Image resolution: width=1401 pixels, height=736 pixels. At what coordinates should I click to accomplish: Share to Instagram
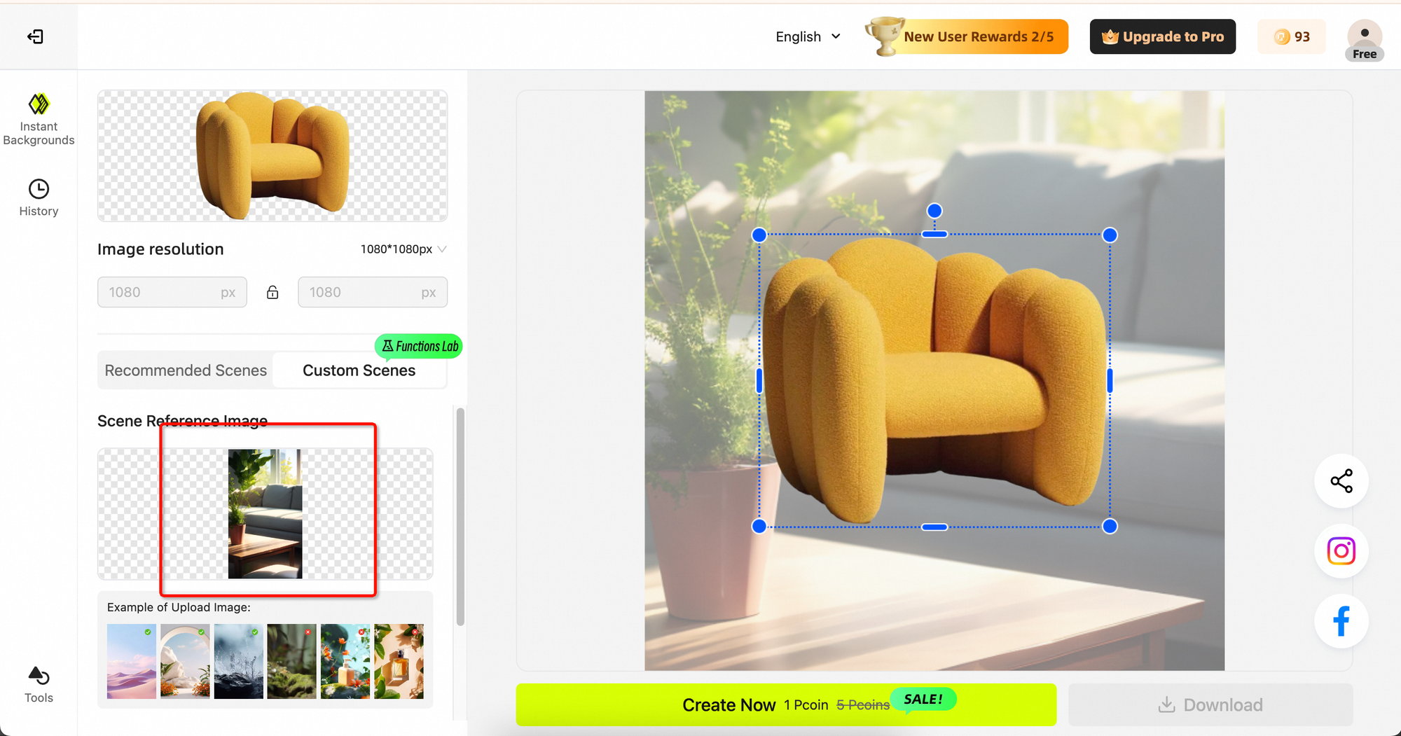[1341, 551]
